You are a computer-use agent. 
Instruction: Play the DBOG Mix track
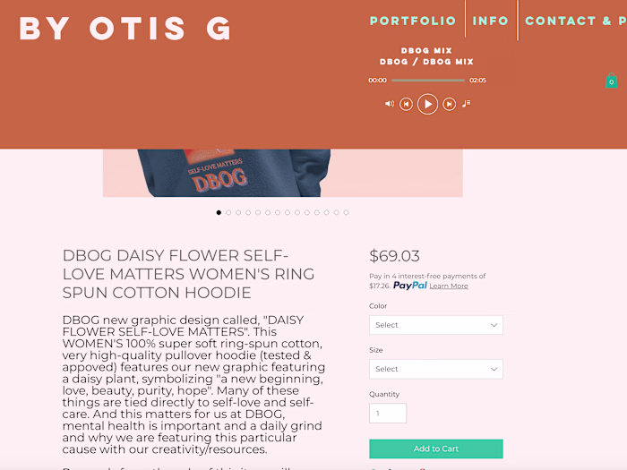pyautogui.click(x=427, y=104)
